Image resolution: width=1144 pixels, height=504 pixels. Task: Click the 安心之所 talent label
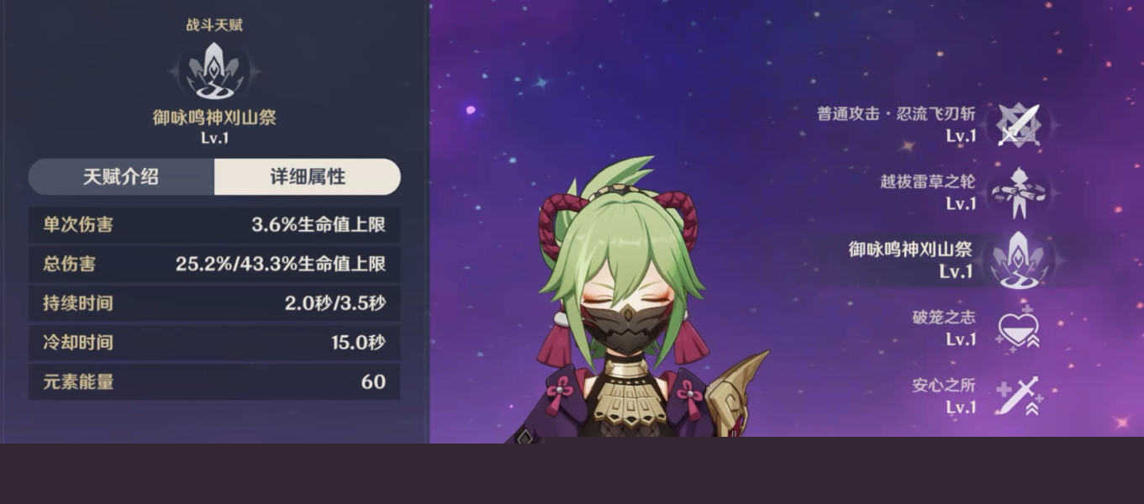[944, 386]
